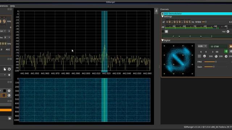Open the Dec decimation dropdown showing 8
Viewport: 232px width, 130px height.
coord(7,38)
